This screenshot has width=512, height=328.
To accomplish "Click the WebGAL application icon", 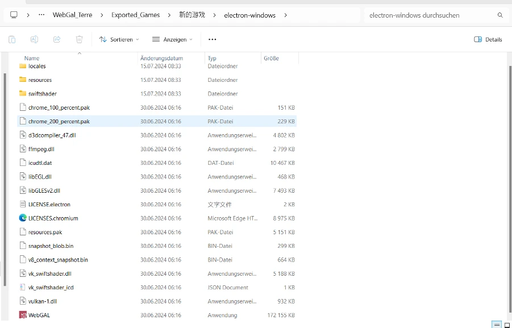I will [23, 315].
